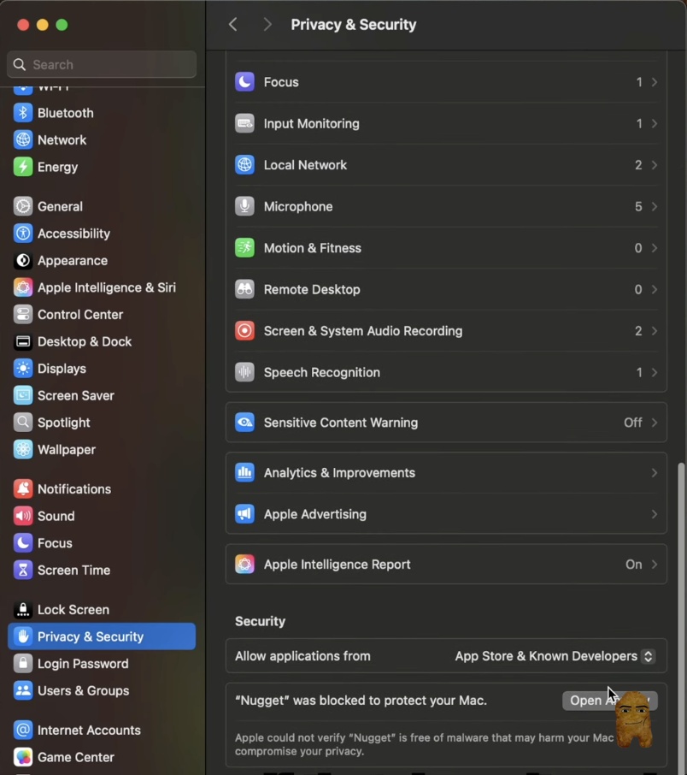Image resolution: width=687 pixels, height=775 pixels.
Task: Open Apple Intelligence & Siri sidebar icon
Action: tap(23, 287)
